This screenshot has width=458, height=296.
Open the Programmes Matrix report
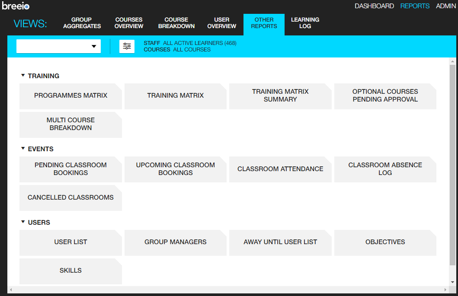[x=70, y=96]
